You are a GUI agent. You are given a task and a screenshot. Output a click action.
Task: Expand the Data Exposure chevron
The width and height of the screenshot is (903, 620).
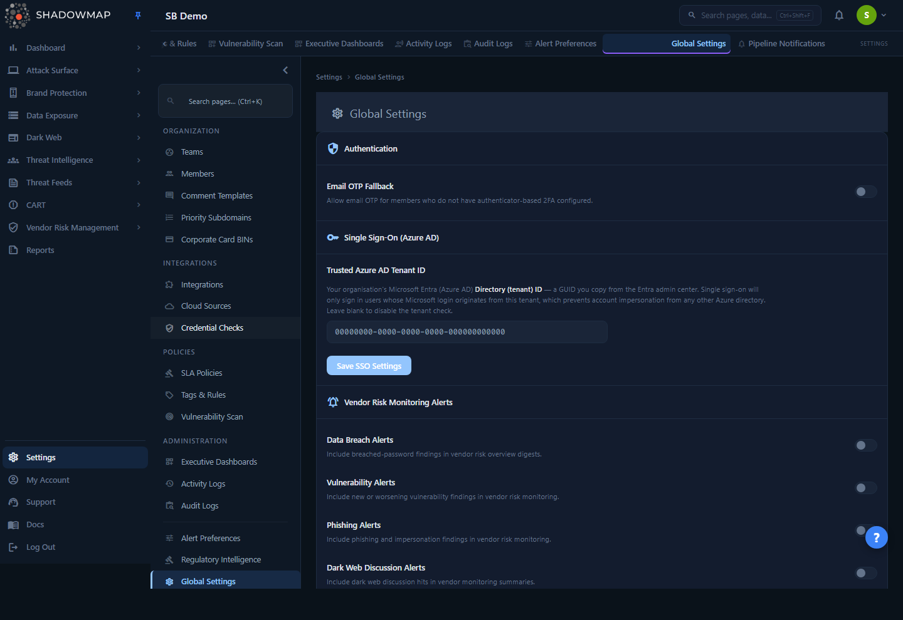139,115
